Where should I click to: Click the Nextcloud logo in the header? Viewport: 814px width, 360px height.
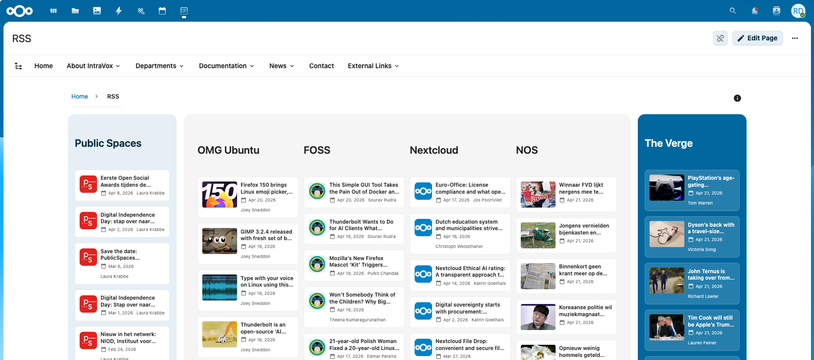pos(20,11)
